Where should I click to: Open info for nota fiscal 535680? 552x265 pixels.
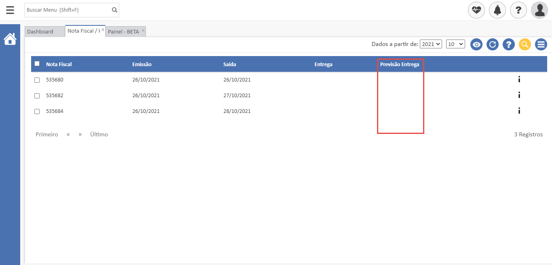[x=519, y=79]
